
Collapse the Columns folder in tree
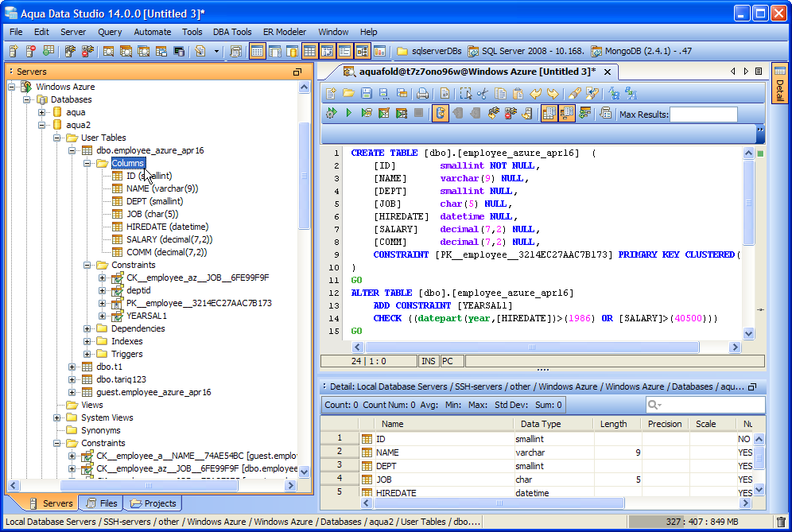(x=87, y=163)
